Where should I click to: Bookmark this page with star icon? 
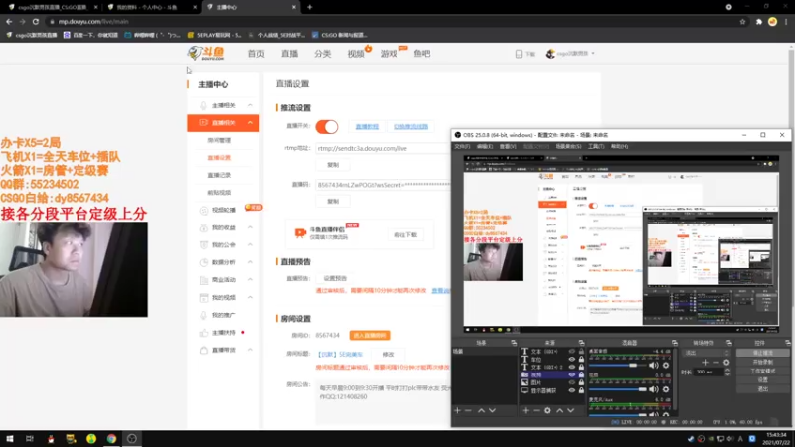coord(742,21)
